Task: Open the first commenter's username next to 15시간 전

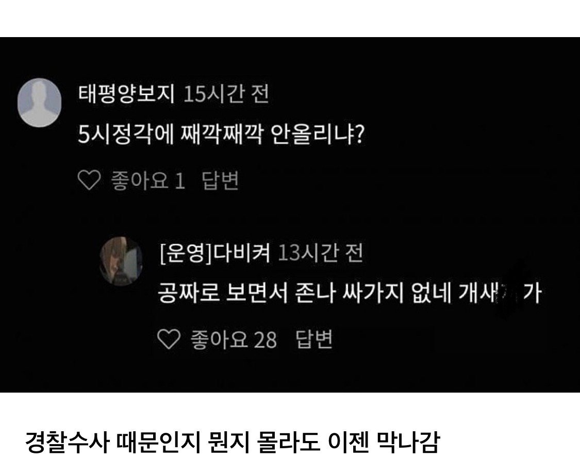Action: pyautogui.click(x=126, y=93)
